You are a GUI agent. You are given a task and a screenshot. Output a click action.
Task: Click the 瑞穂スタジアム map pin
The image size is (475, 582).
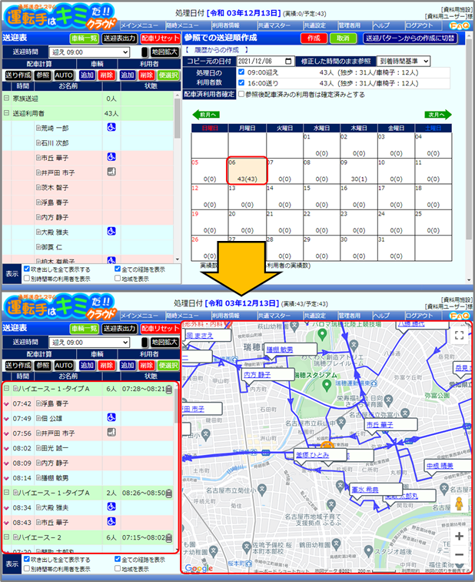[327, 386]
